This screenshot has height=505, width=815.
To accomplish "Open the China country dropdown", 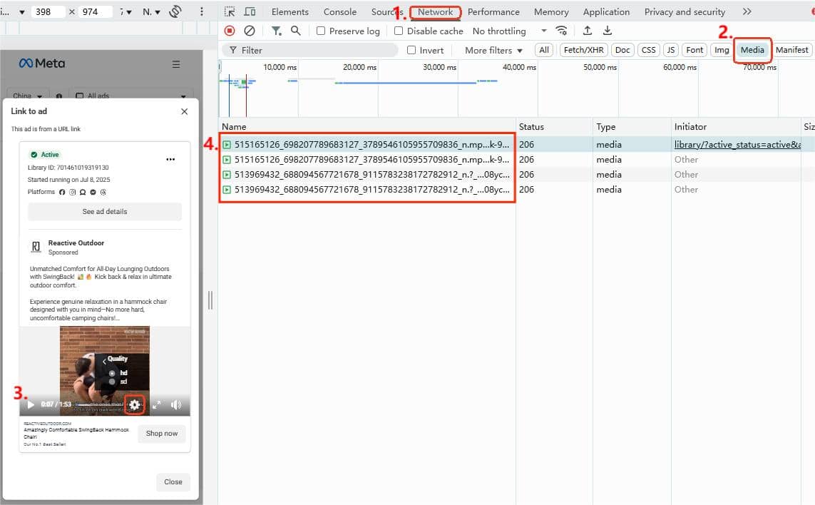I will pyautogui.click(x=26, y=96).
